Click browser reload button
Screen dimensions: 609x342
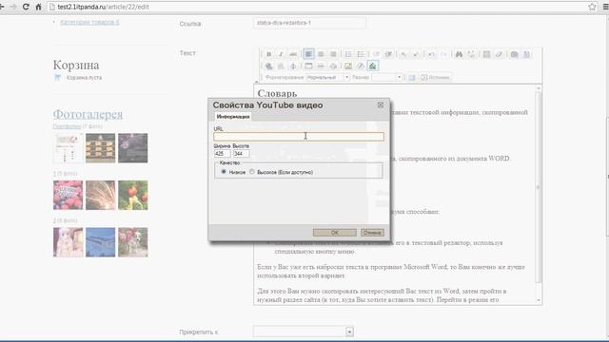(26, 7)
